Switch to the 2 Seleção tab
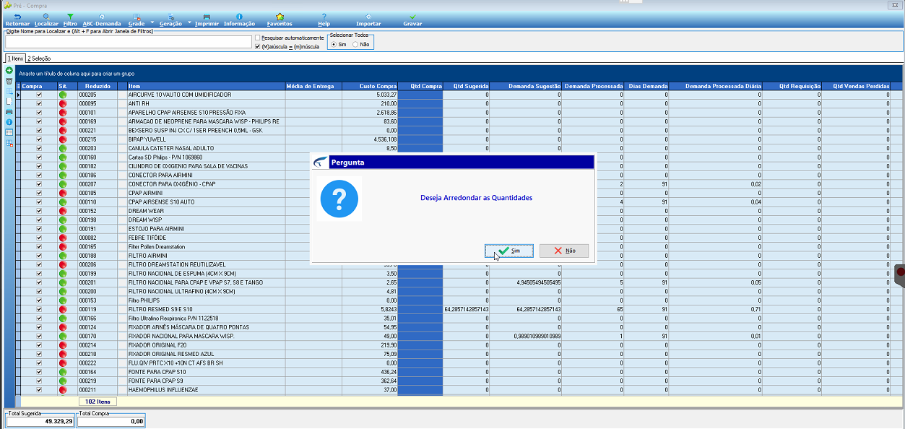This screenshot has height=429, width=905. pyautogui.click(x=39, y=58)
